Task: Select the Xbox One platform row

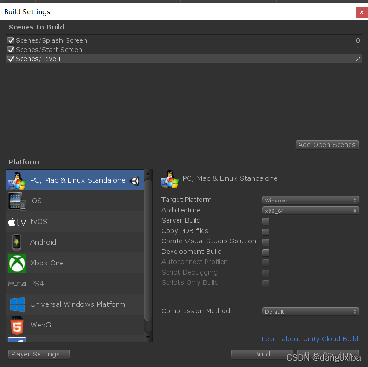Action: point(75,263)
